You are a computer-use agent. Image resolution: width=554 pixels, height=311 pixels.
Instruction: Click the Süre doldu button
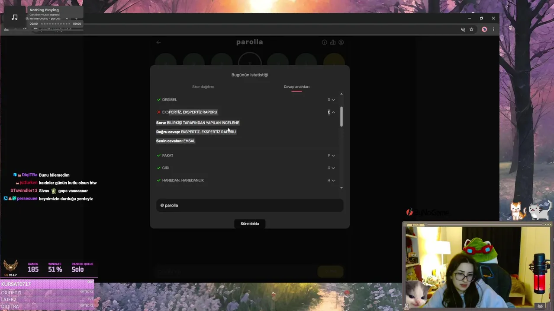pyautogui.click(x=250, y=224)
